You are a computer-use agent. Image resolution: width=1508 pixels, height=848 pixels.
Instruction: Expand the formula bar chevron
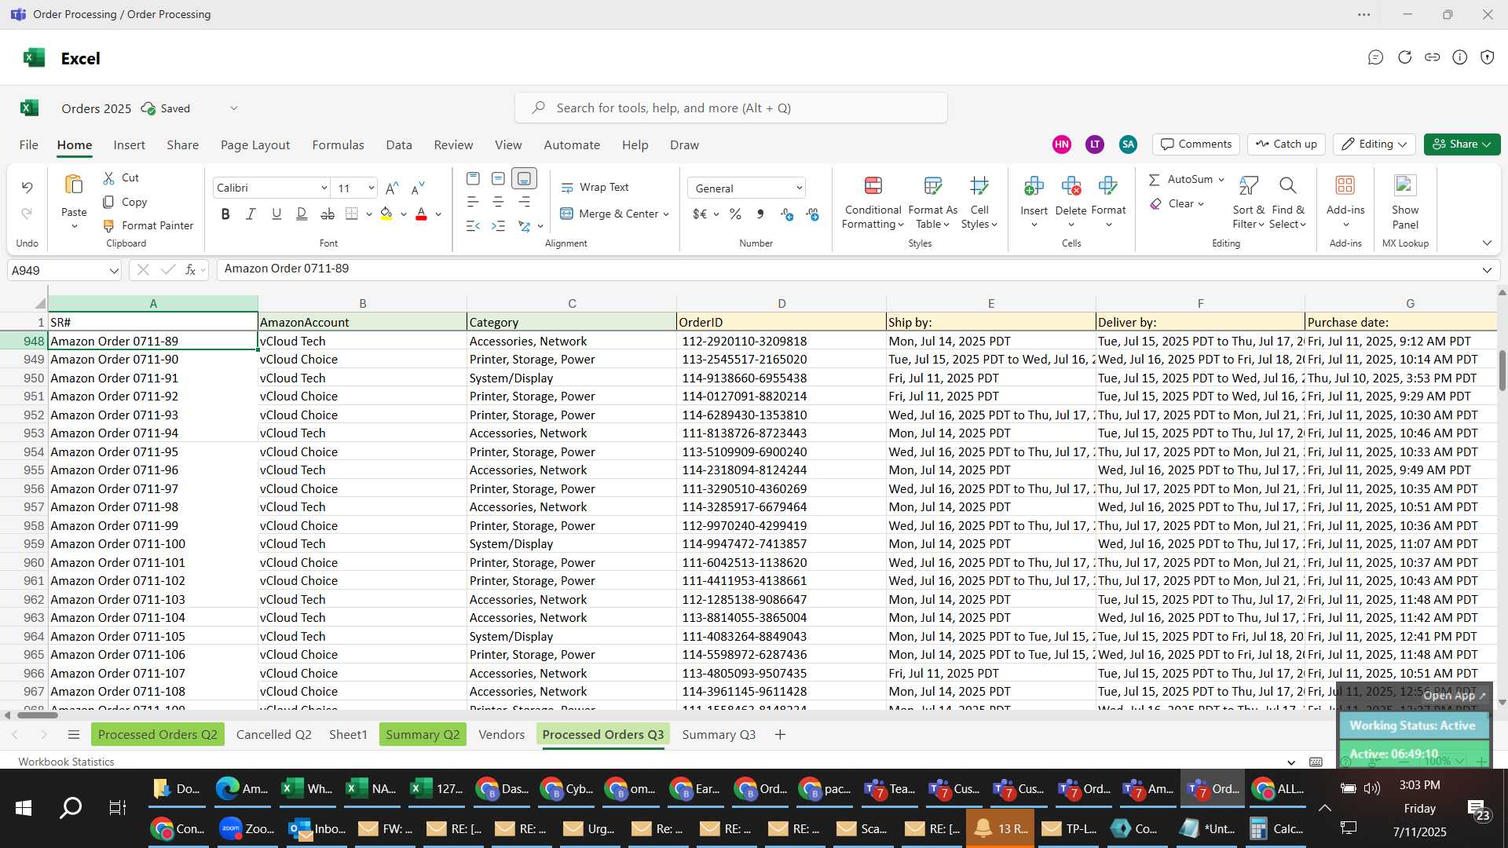pyautogui.click(x=1487, y=270)
